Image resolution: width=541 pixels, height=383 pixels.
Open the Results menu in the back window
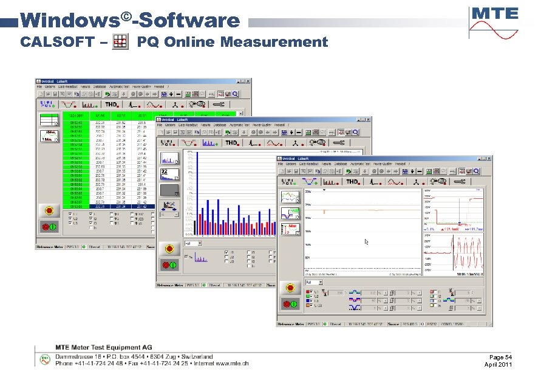tap(85, 87)
